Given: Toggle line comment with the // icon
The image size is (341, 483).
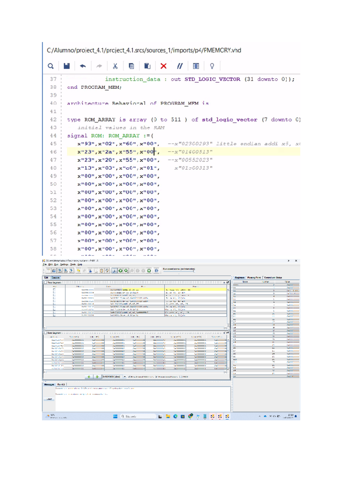Looking at the screenshot, I should (x=180, y=66).
